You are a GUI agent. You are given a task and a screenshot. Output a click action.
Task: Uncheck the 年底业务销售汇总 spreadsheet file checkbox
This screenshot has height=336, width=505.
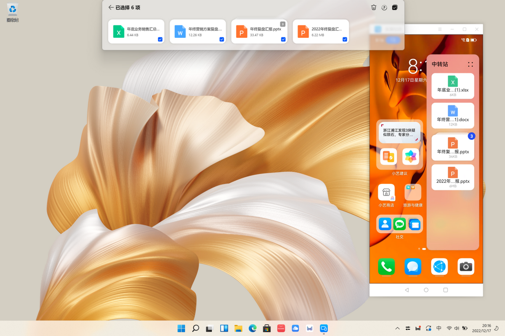(x=160, y=39)
